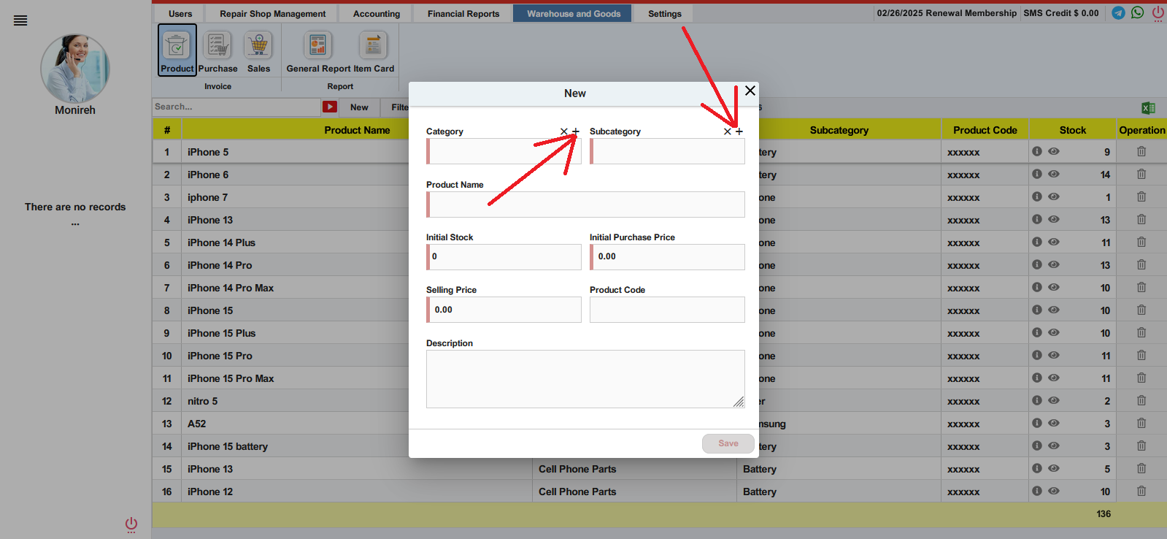Open the Telegram icon in top bar

point(1118,13)
